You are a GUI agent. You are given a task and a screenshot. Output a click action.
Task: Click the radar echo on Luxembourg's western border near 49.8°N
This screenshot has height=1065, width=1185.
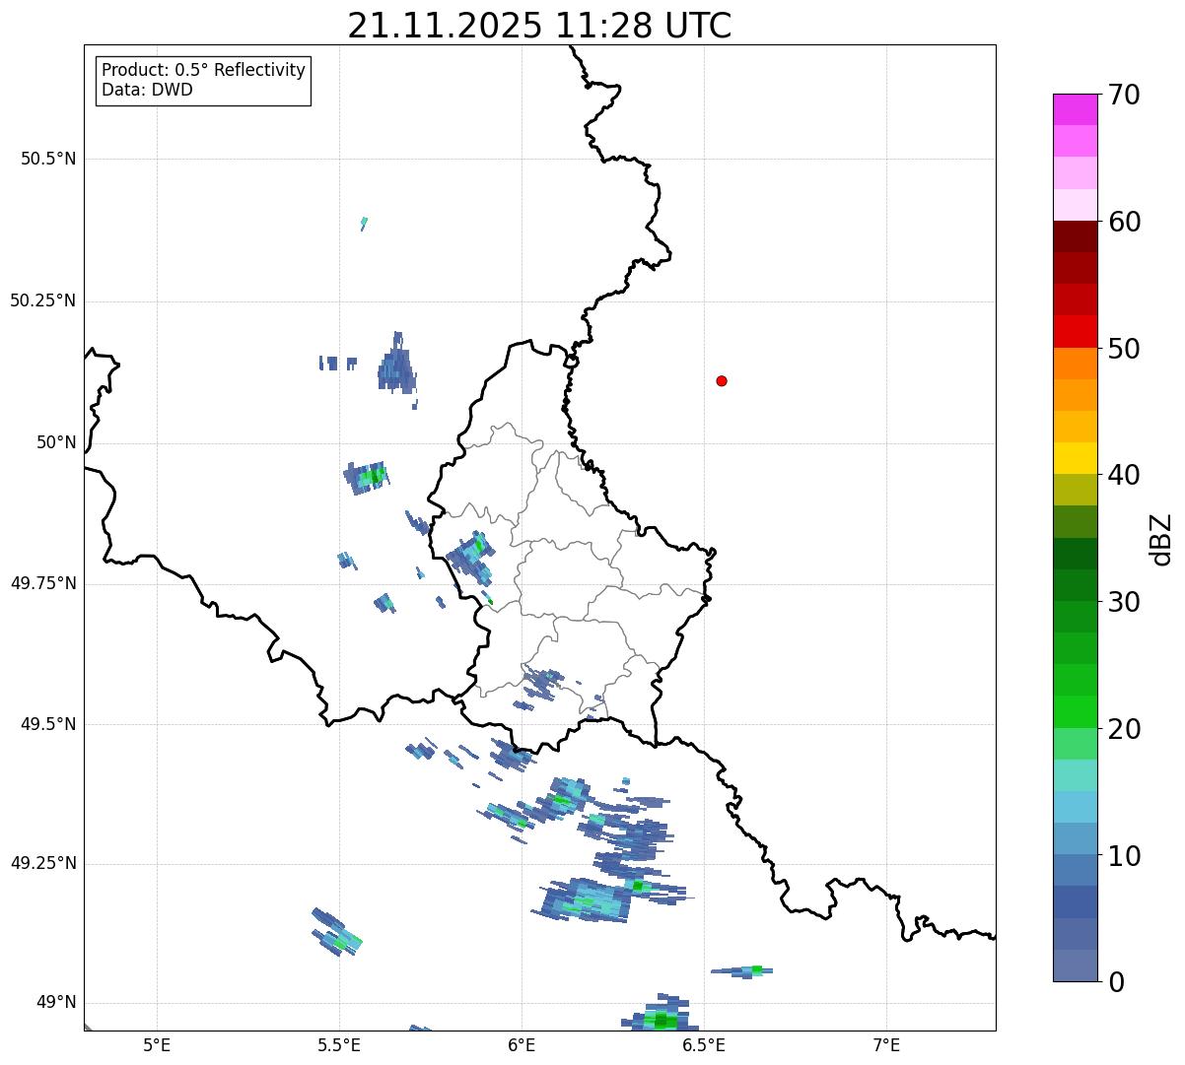point(471,558)
